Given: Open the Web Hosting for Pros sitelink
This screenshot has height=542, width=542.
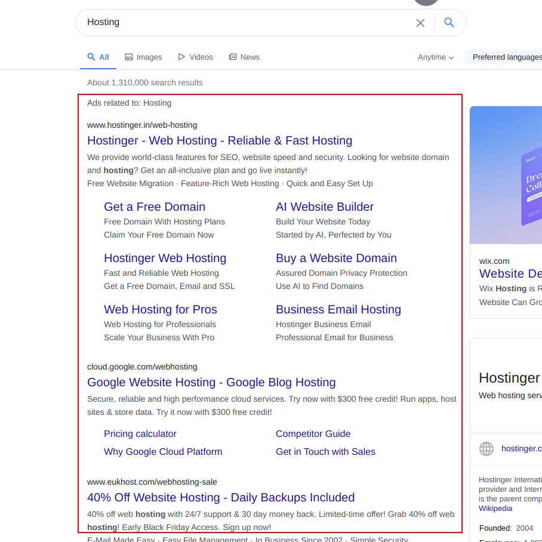Looking at the screenshot, I should (x=161, y=309).
